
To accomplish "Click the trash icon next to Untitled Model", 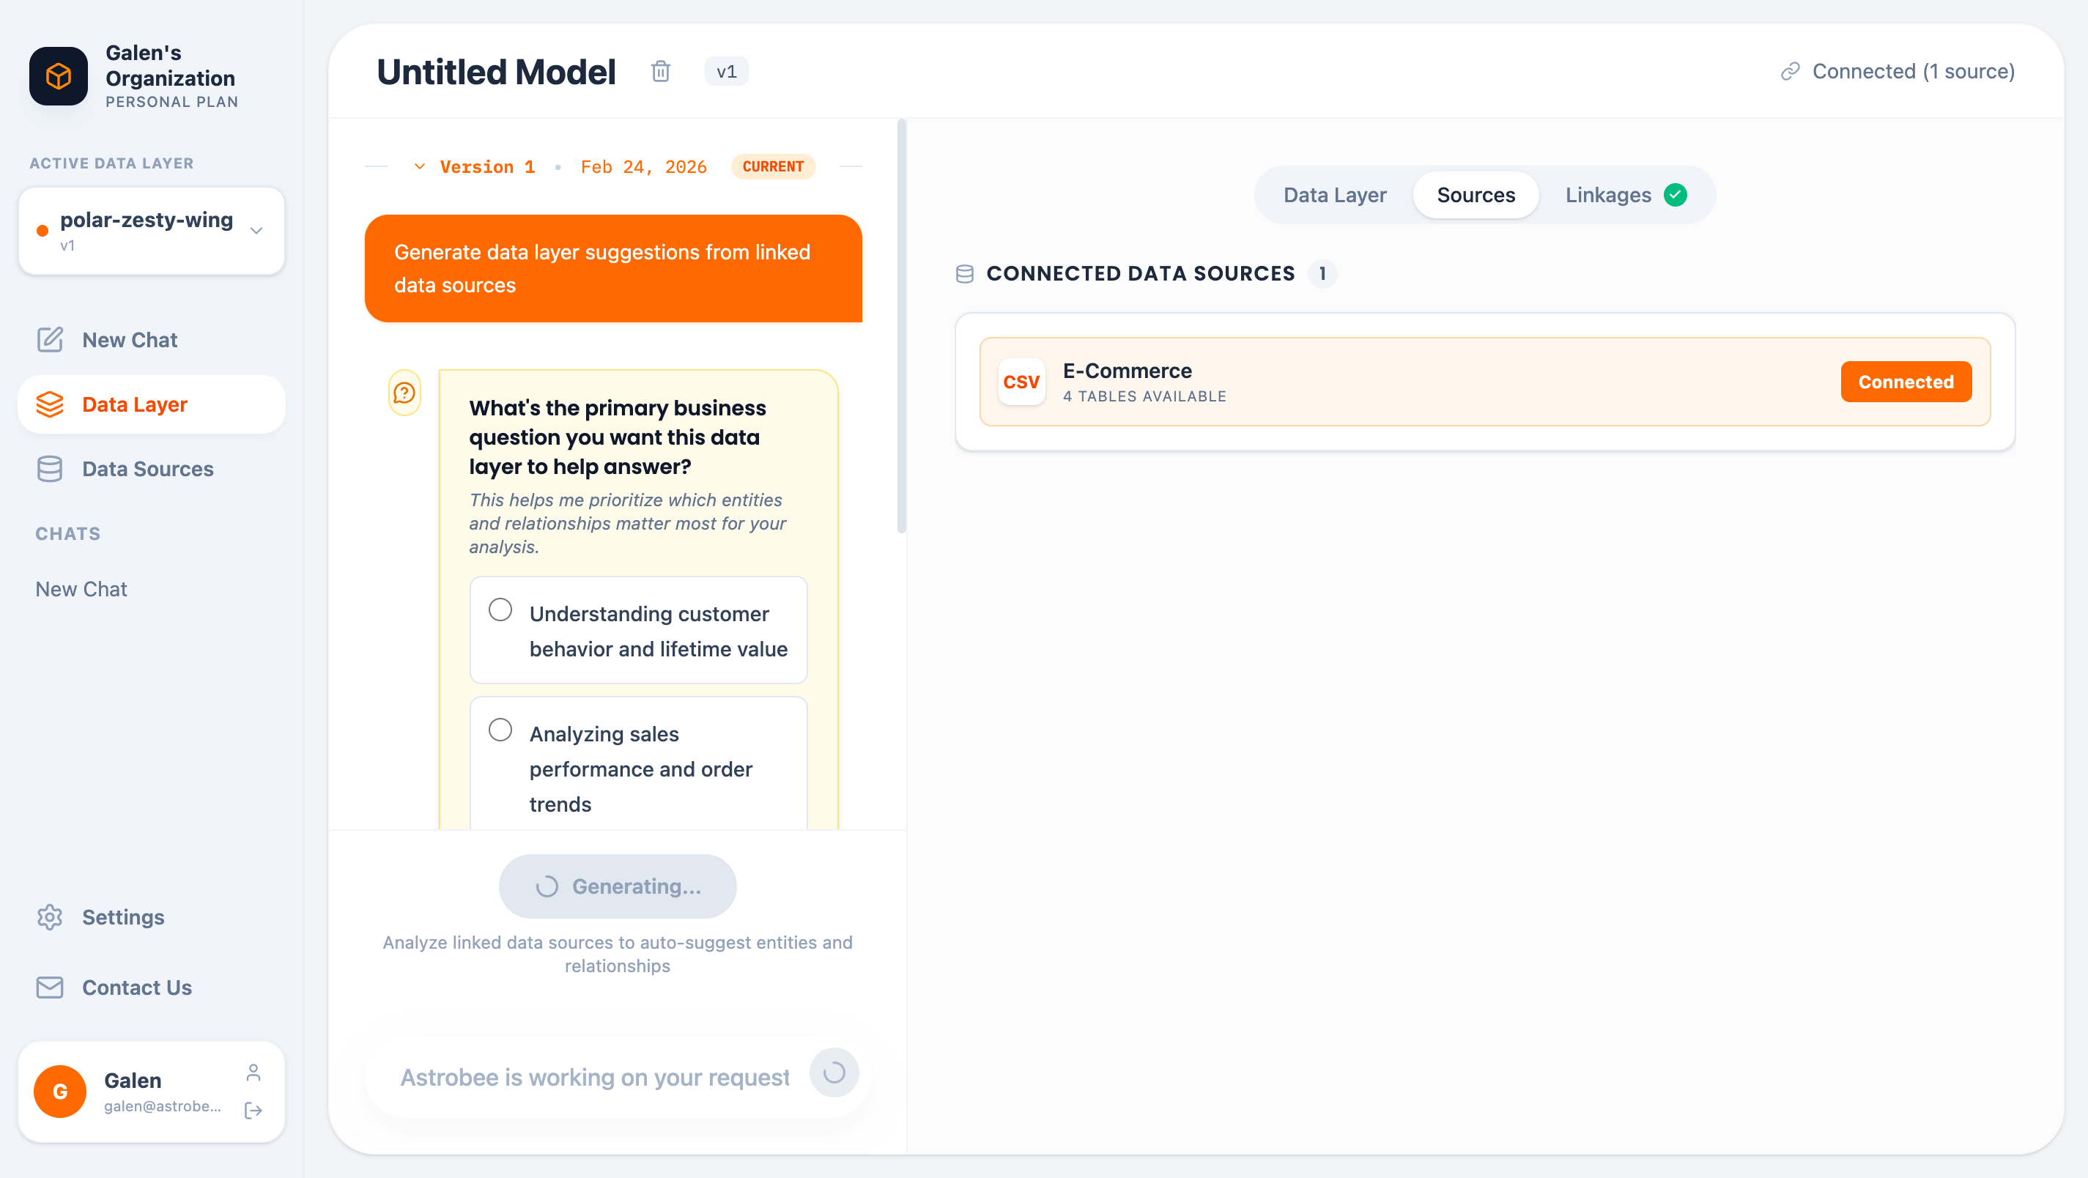I will [x=661, y=71].
